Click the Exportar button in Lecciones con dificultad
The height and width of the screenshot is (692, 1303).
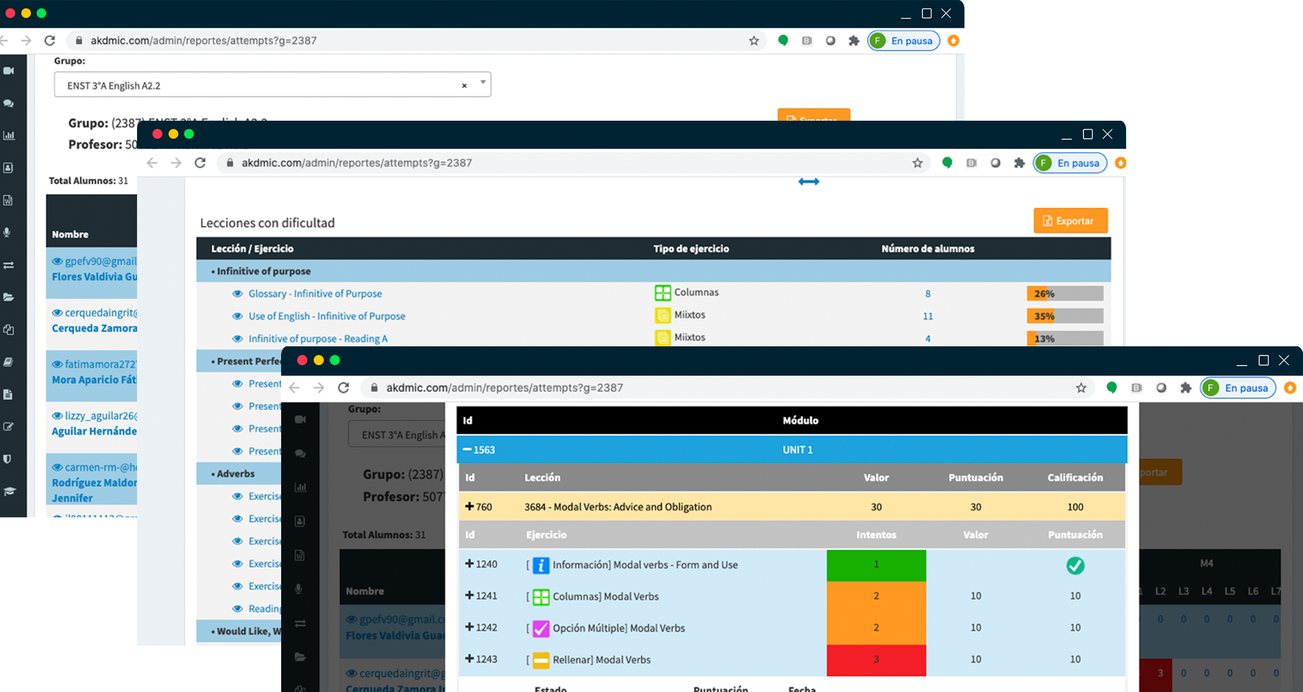click(x=1070, y=221)
